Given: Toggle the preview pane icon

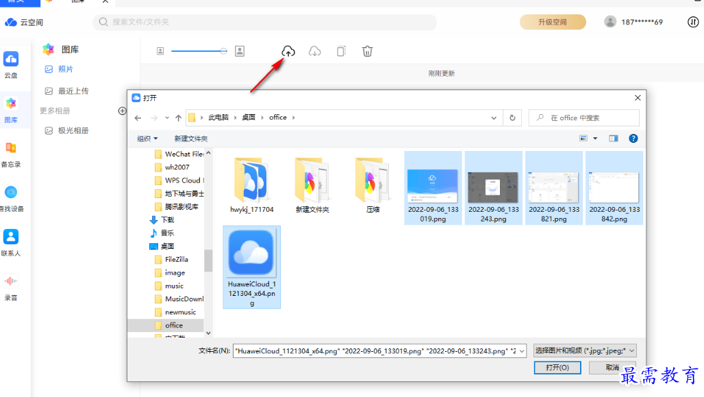Looking at the screenshot, I should (x=614, y=139).
